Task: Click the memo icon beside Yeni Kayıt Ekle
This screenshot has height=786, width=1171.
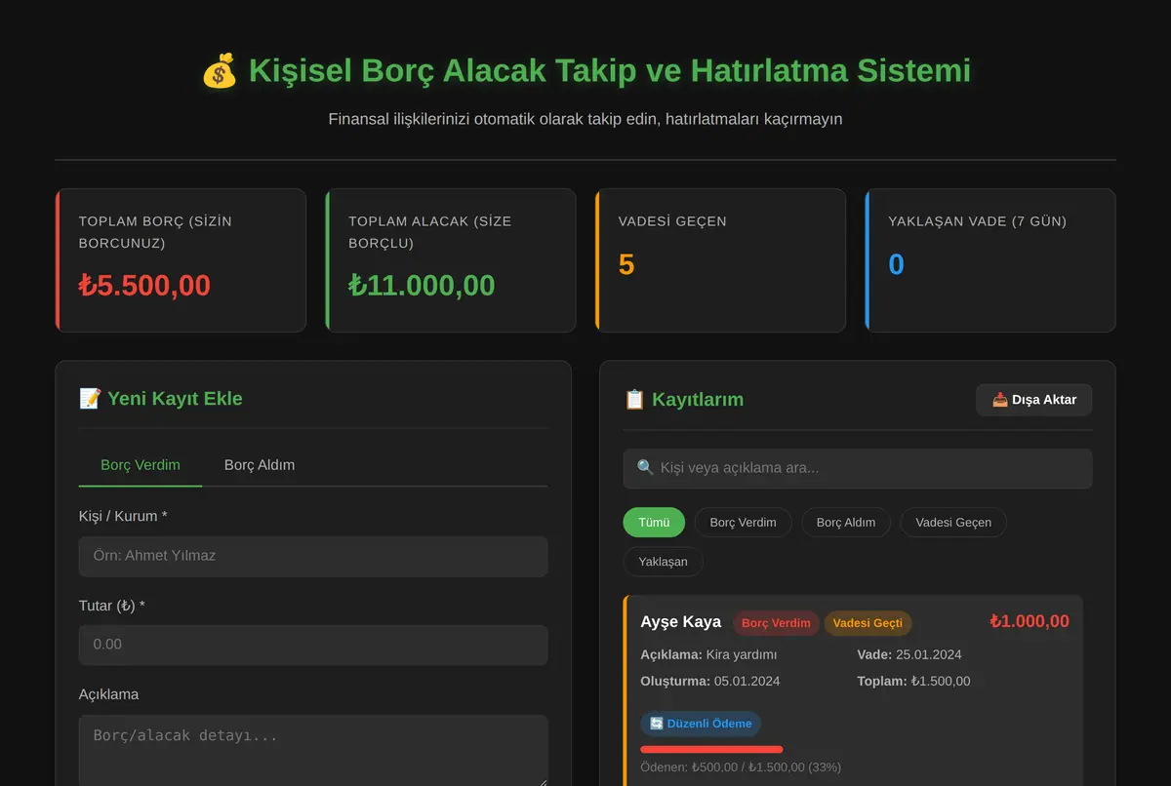Action: [90, 398]
